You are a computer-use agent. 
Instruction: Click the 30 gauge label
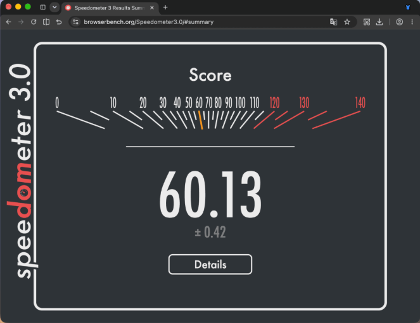point(163,102)
